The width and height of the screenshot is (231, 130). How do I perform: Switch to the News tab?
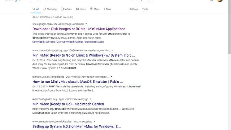coord(81,9)
